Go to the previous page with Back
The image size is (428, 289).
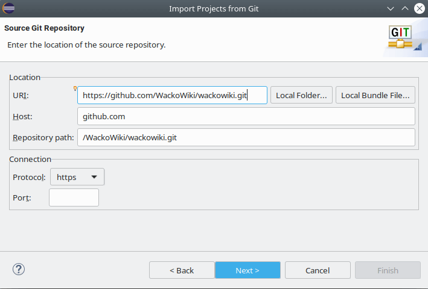pyautogui.click(x=182, y=270)
